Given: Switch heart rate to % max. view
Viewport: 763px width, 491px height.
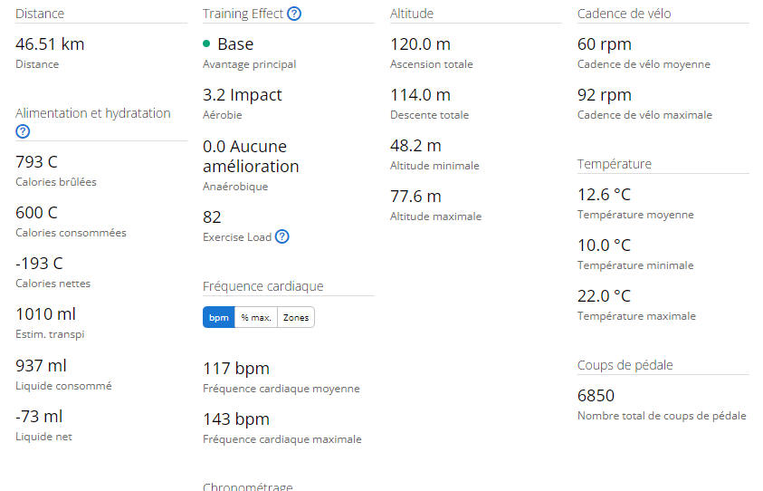Looking at the screenshot, I should pyautogui.click(x=256, y=318).
